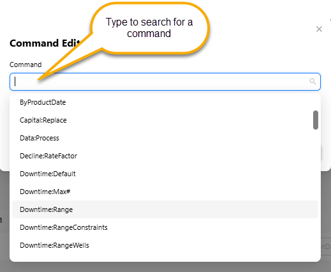Click the Command Editor dialog title
The height and width of the screenshot is (272, 331).
click(45, 43)
